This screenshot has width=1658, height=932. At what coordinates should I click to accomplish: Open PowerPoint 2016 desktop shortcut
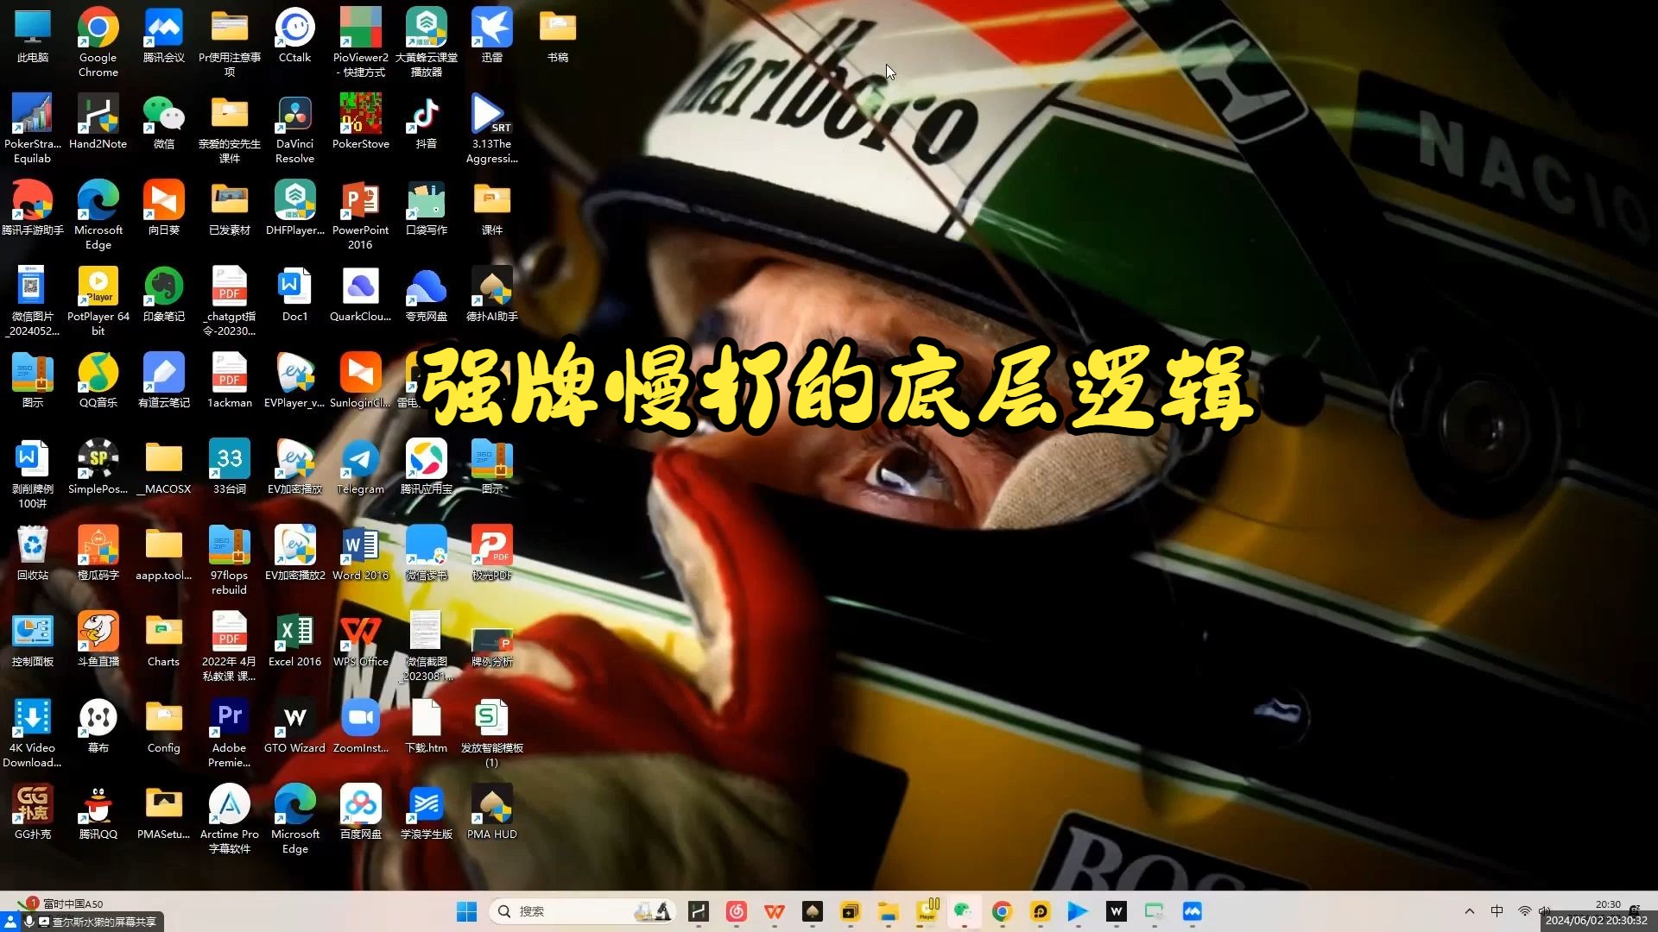(x=360, y=215)
